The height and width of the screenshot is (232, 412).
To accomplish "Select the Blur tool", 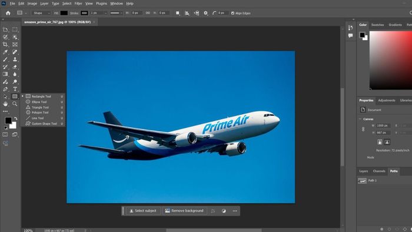I will coord(15,74).
